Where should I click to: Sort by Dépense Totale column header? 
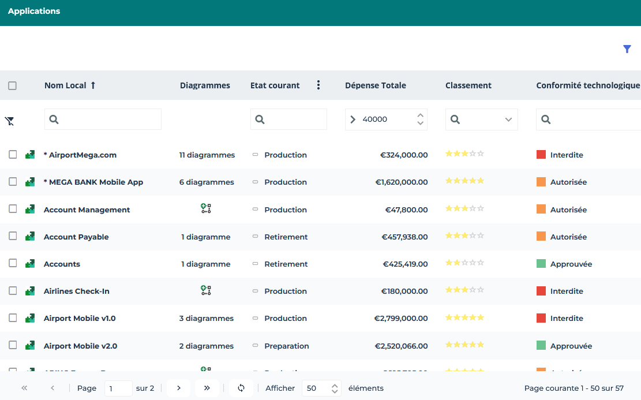click(x=376, y=85)
